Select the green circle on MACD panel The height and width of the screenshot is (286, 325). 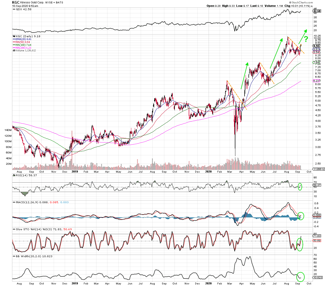301,216
